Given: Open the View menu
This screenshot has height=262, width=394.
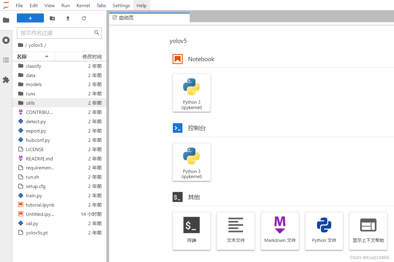Looking at the screenshot, I should pos(50,5).
